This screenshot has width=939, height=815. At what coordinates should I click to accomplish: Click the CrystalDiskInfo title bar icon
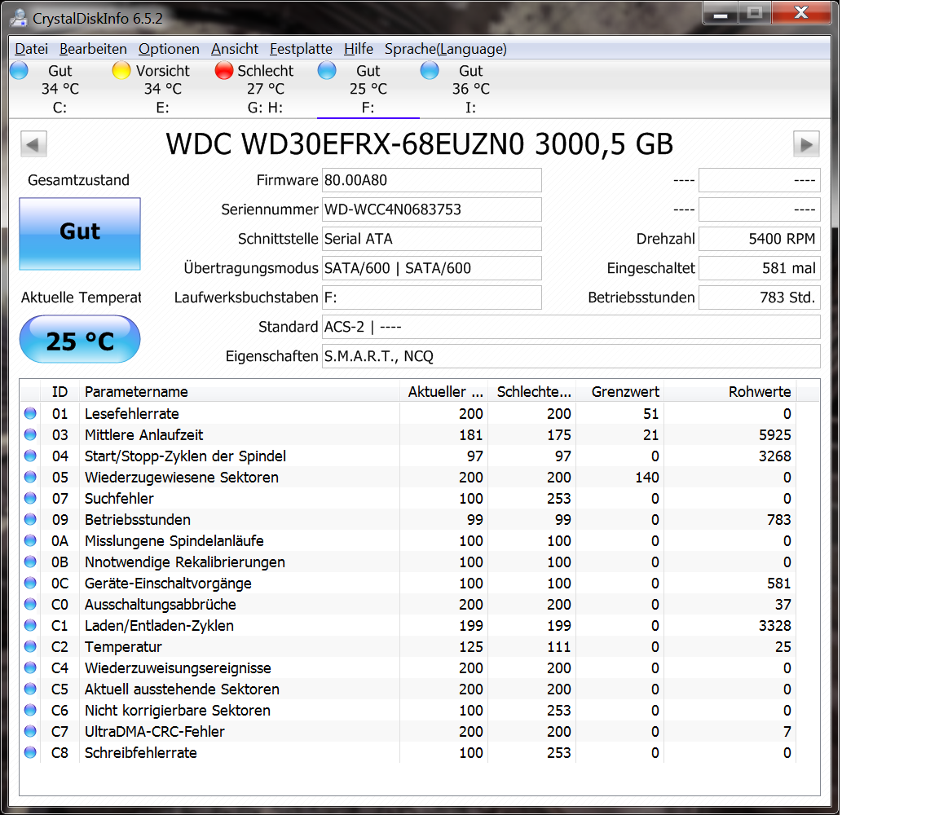pyautogui.click(x=20, y=18)
